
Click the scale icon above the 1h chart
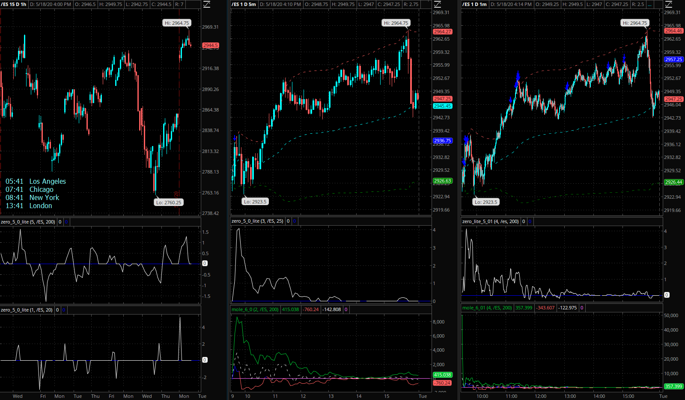(x=207, y=4)
